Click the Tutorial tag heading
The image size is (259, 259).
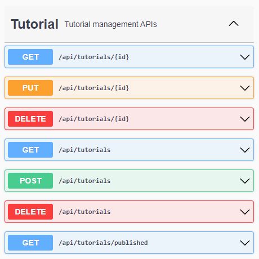pos(35,24)
